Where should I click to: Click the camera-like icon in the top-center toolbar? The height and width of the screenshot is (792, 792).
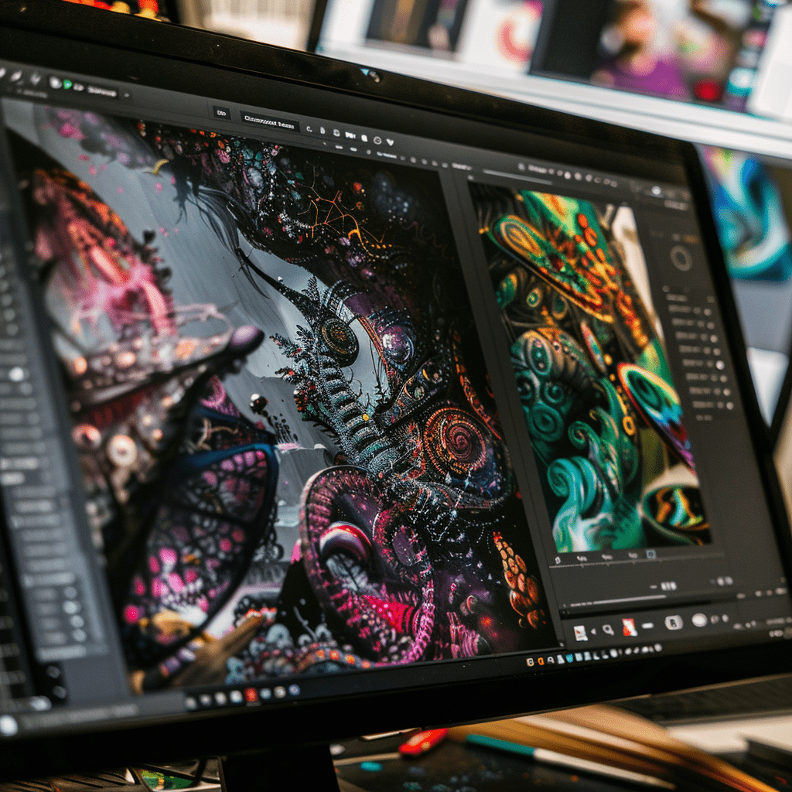click(350, 135)
